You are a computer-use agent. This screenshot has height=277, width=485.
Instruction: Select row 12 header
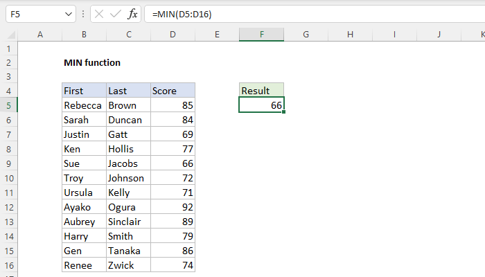coord(8,207)
